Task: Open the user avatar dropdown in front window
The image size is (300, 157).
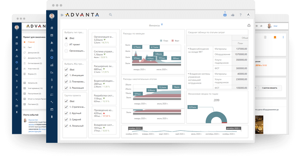Action: (52, 16)
